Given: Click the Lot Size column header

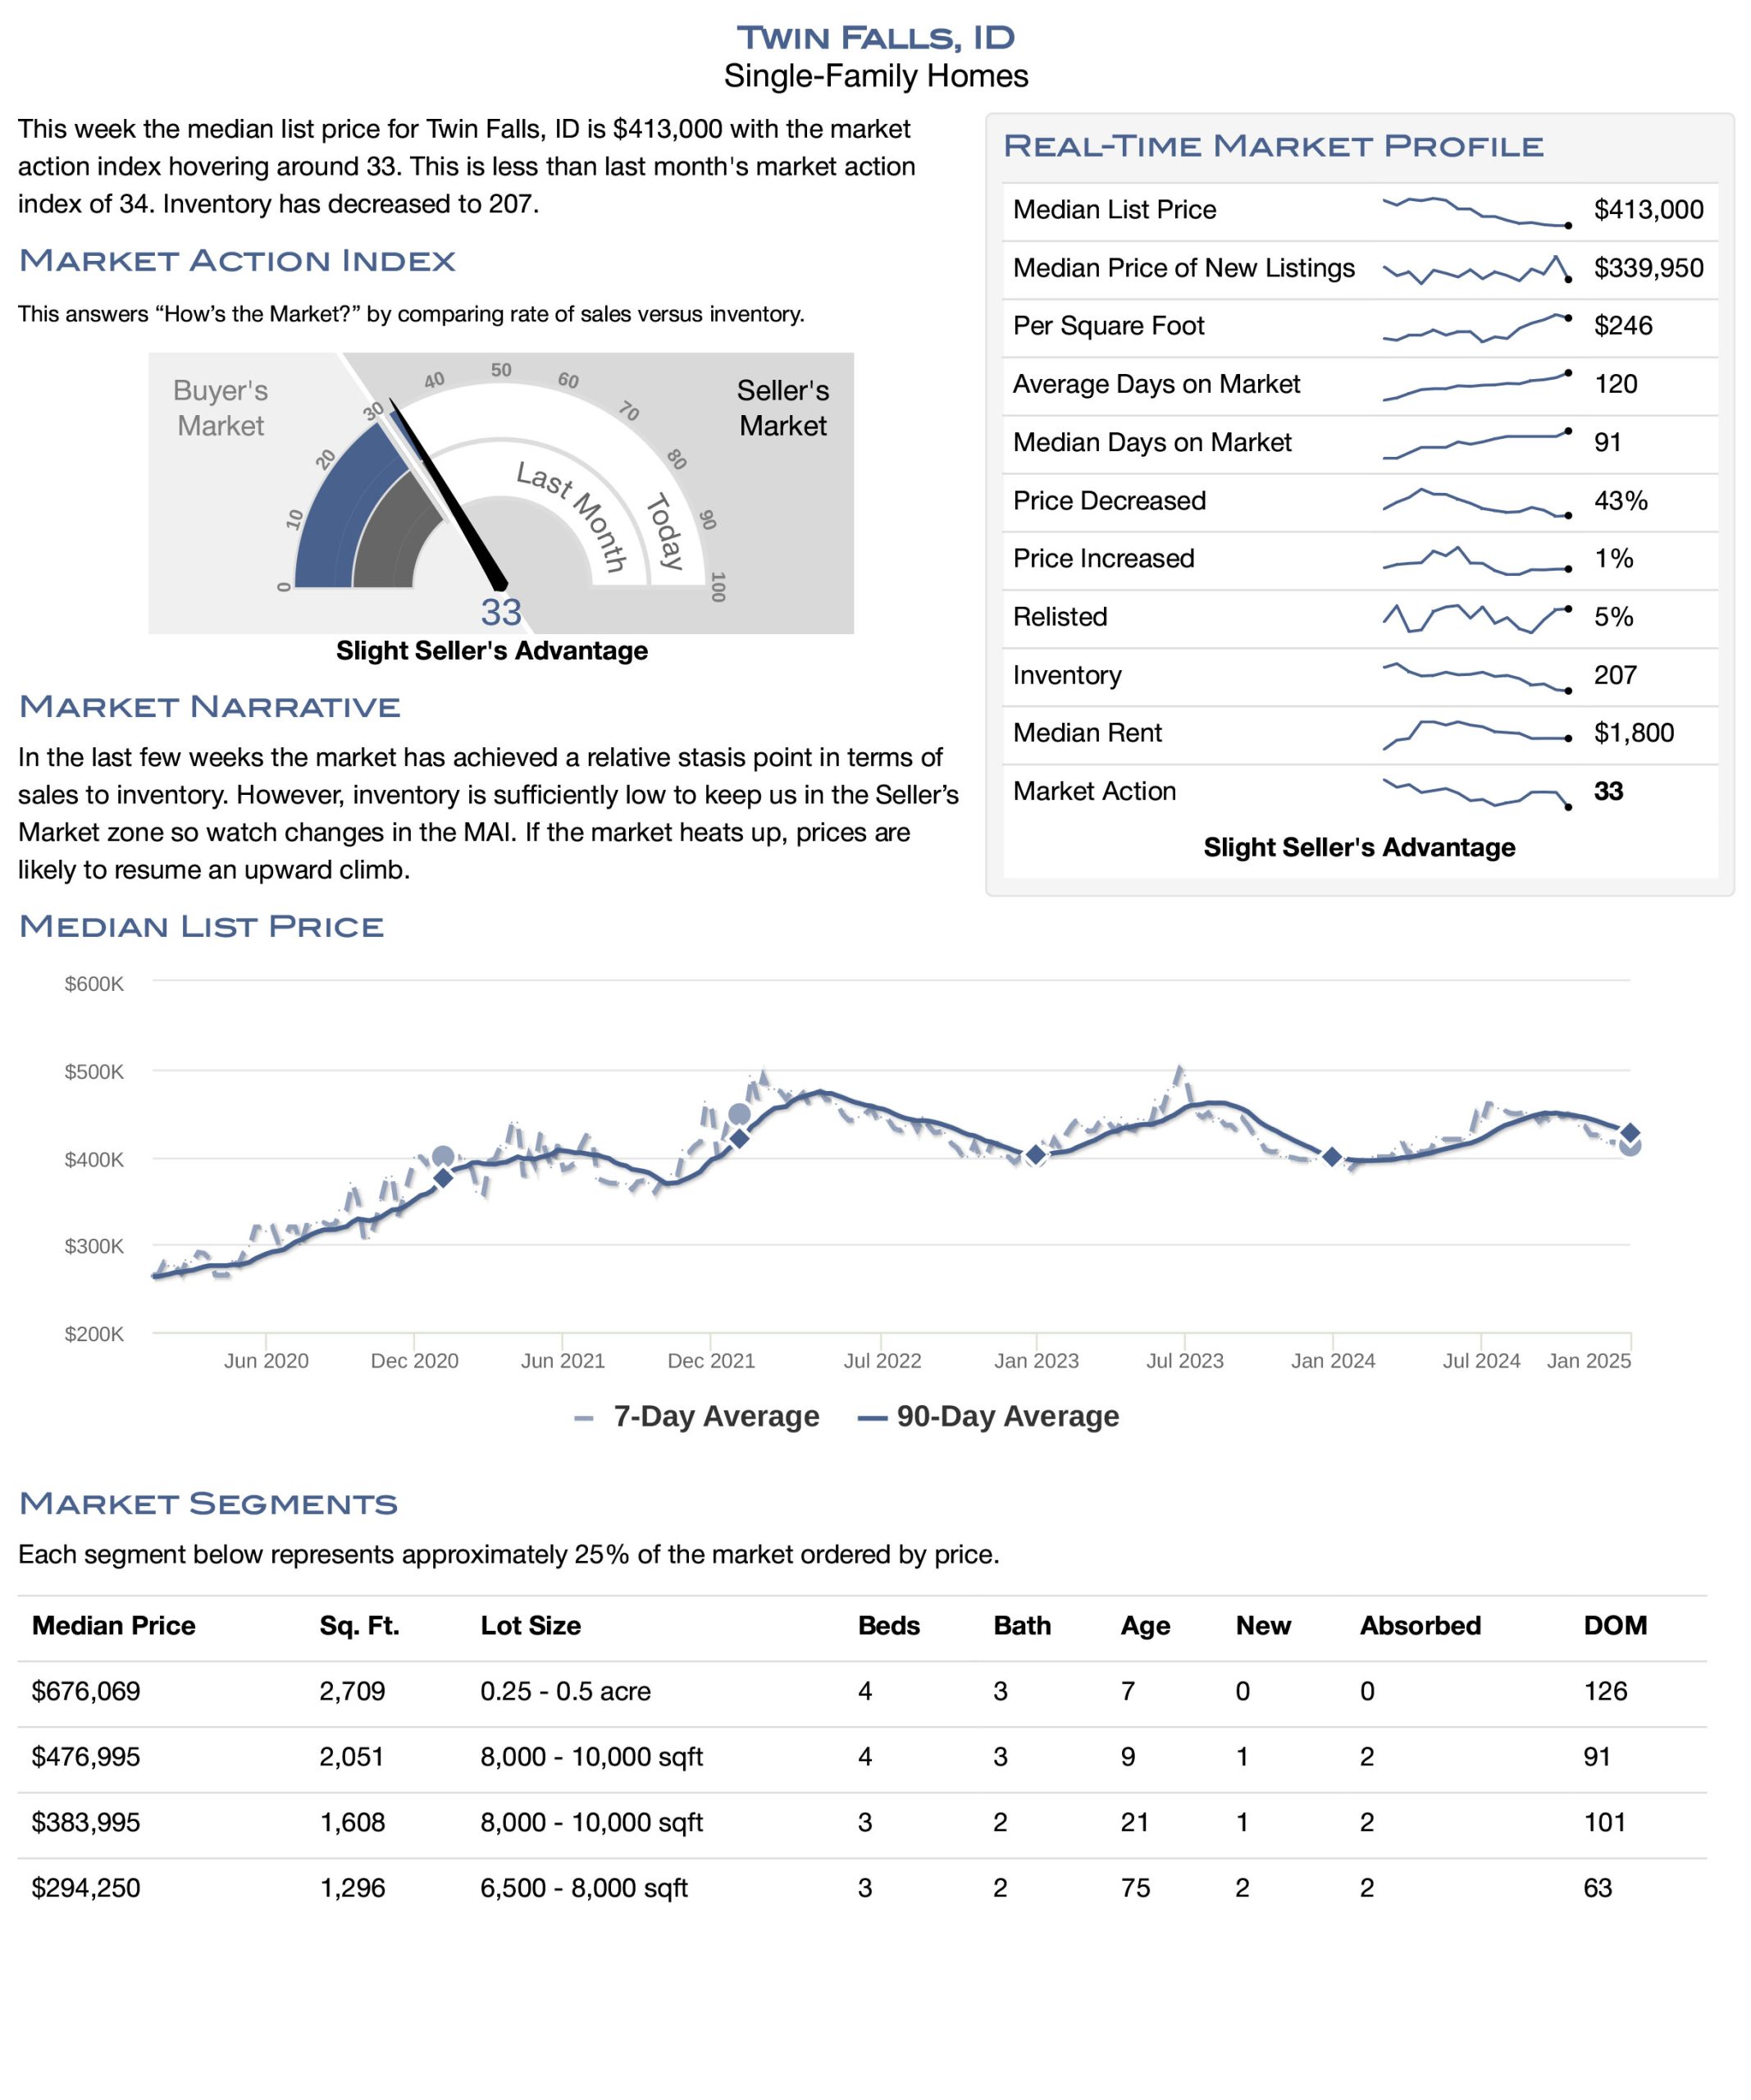Looking at the screenshot, I should pyautogui.click(x=530, y=1625).
